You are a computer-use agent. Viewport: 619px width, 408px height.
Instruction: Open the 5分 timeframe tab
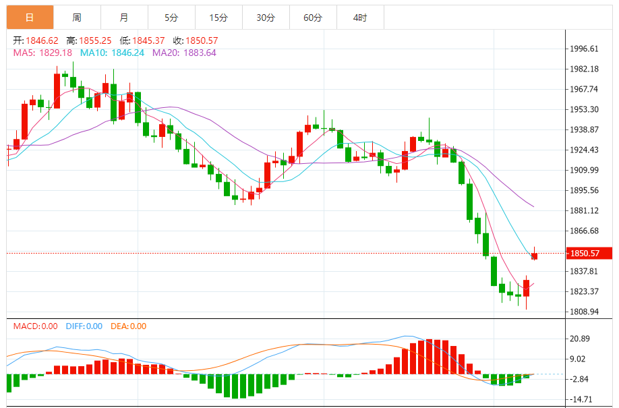pos(171,18)
